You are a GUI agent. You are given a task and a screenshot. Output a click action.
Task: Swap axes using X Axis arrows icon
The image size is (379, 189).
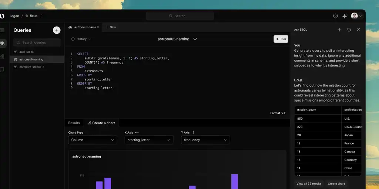pos(137,133)
